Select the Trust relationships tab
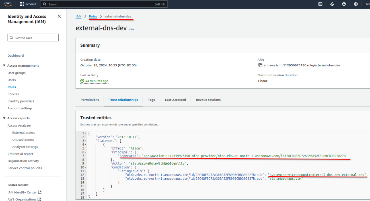This screenshot has height=201, width=370. click(124, 100)
